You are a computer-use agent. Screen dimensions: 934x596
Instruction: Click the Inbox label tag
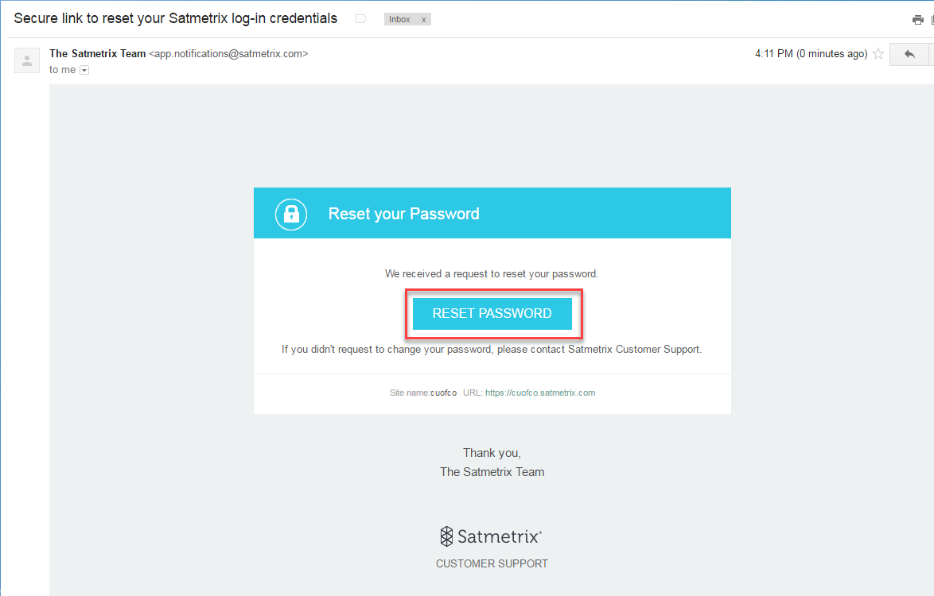pyautogui.click(x=399, y=19)
